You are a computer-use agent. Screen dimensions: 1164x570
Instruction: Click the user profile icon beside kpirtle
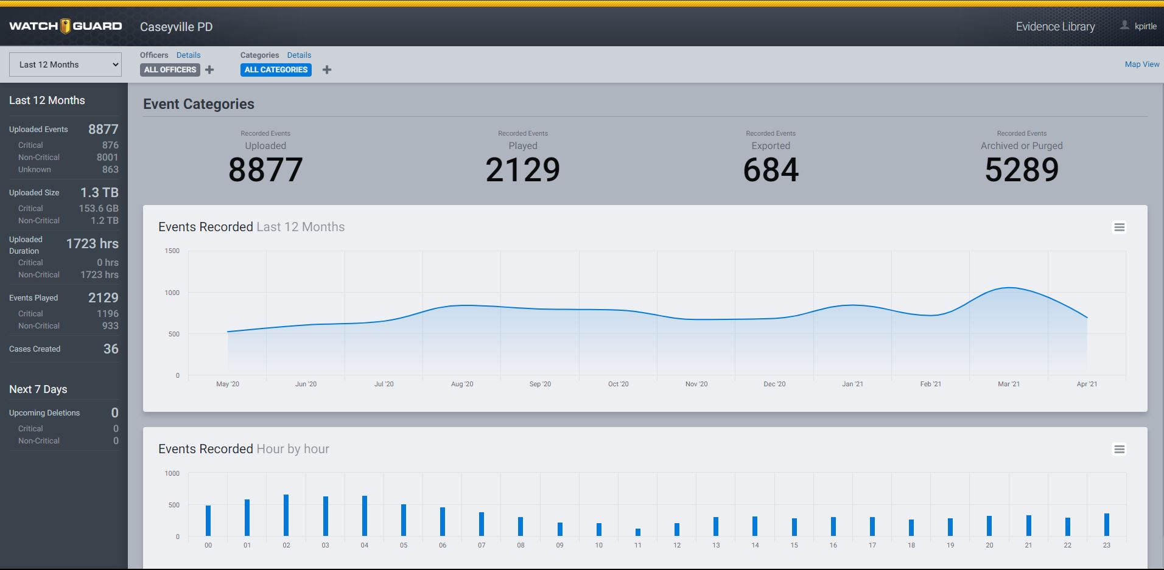(x=1124, y=26)
